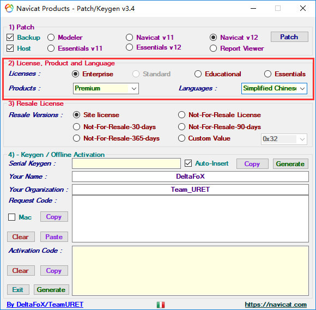
Task: Click the Patch button
Action: tap(289, 37)
